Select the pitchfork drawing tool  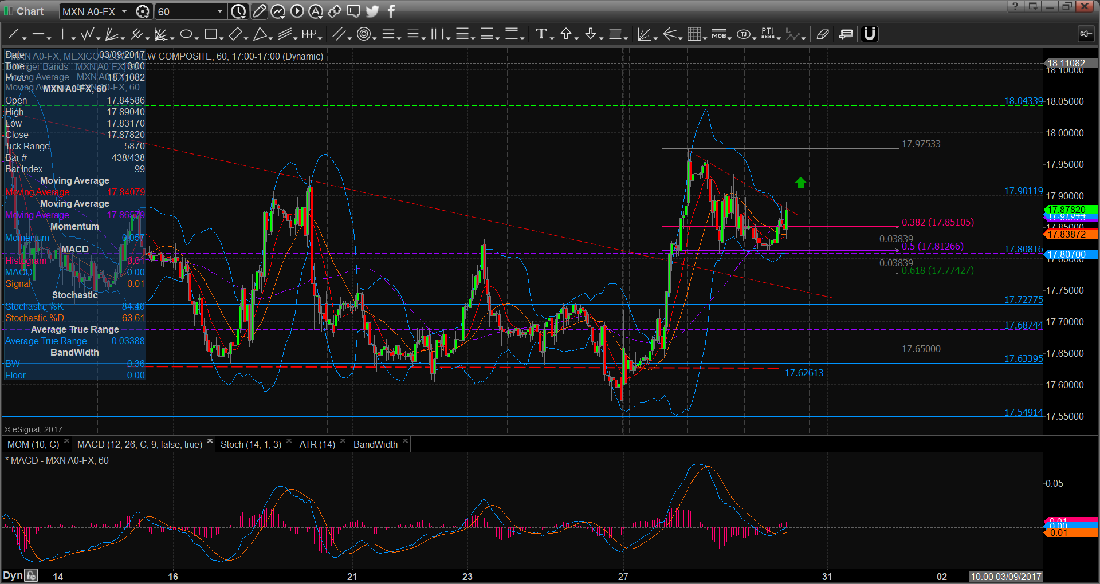136,34
